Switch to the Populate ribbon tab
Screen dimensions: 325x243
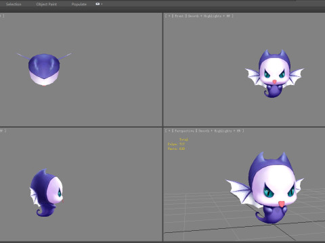(79, 4)
